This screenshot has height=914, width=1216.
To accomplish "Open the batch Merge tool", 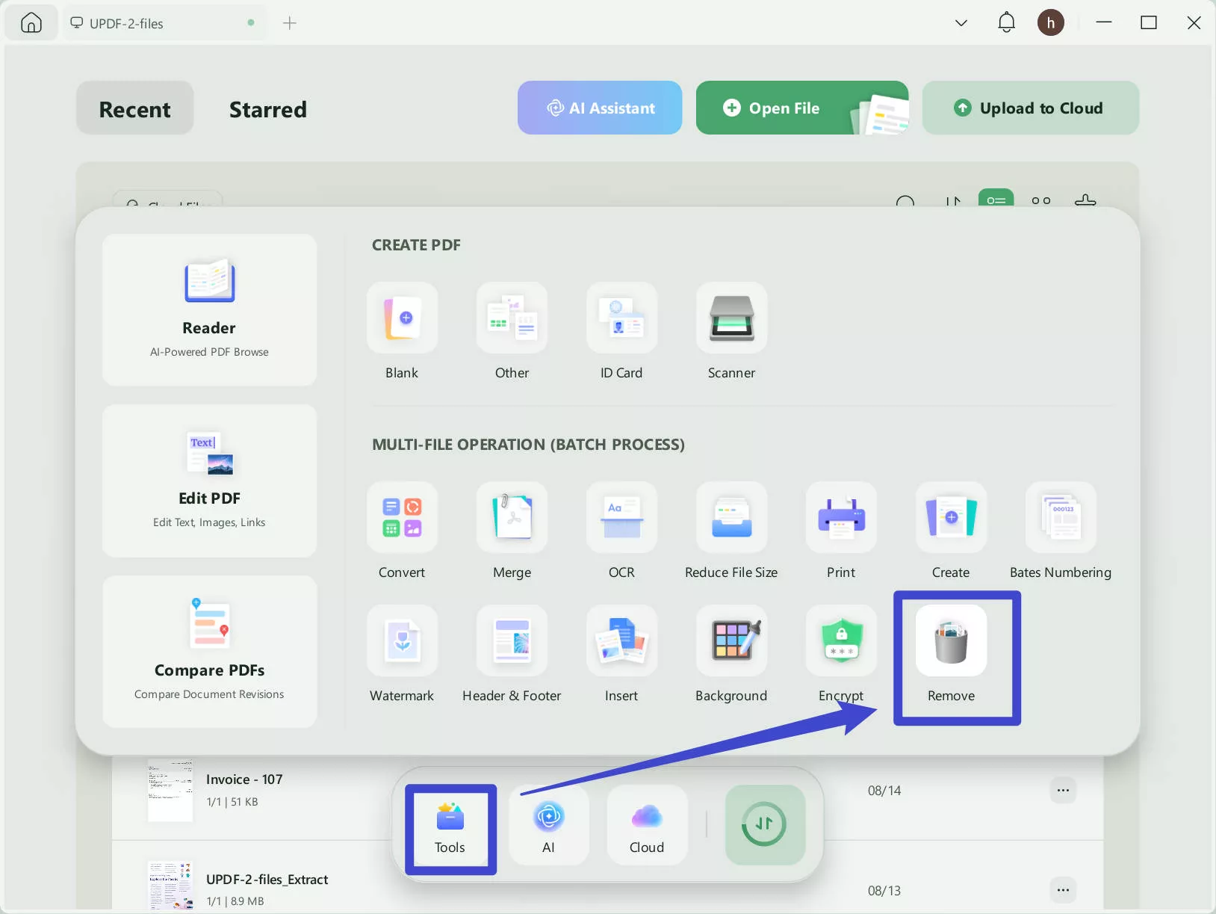I will [512, 517].
